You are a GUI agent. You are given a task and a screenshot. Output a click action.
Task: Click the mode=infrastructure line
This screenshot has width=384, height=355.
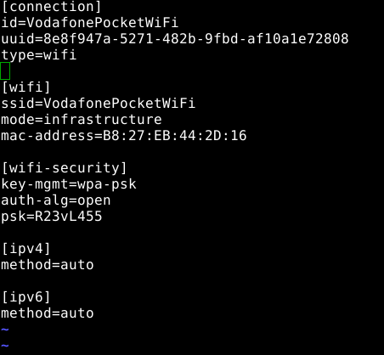(82, 120)
